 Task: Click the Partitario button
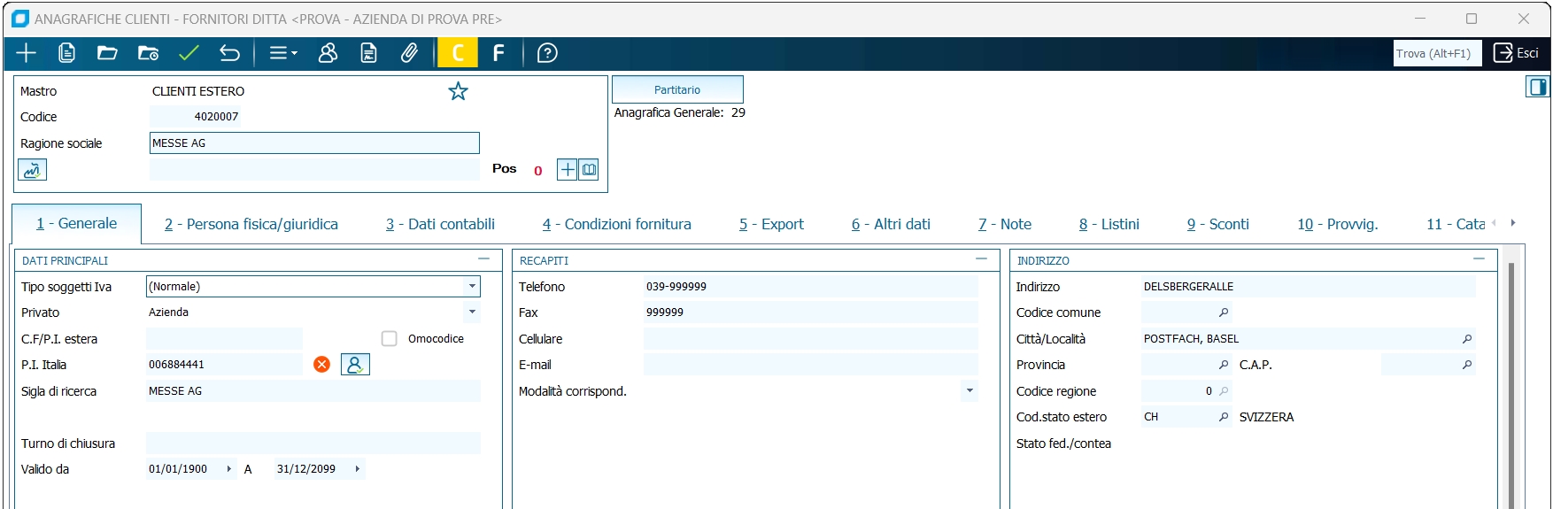coord(677,89)
